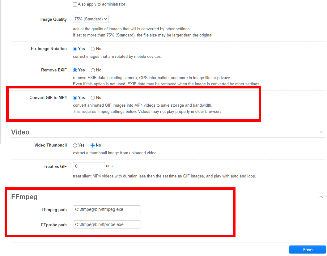Screen dimensions: 327x256
Task: Click the 'FFprobe path' label
Action: coord(54,225)
